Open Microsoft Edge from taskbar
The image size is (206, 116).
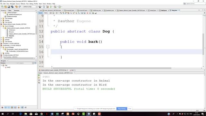tap(21, 114)
